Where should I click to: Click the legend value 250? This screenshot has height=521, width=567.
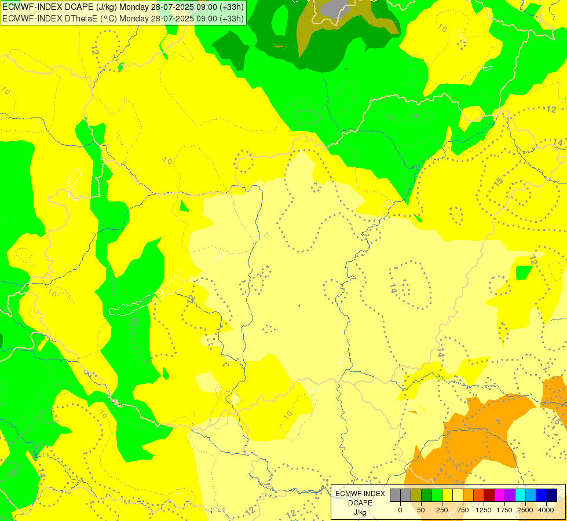[442, 510]
